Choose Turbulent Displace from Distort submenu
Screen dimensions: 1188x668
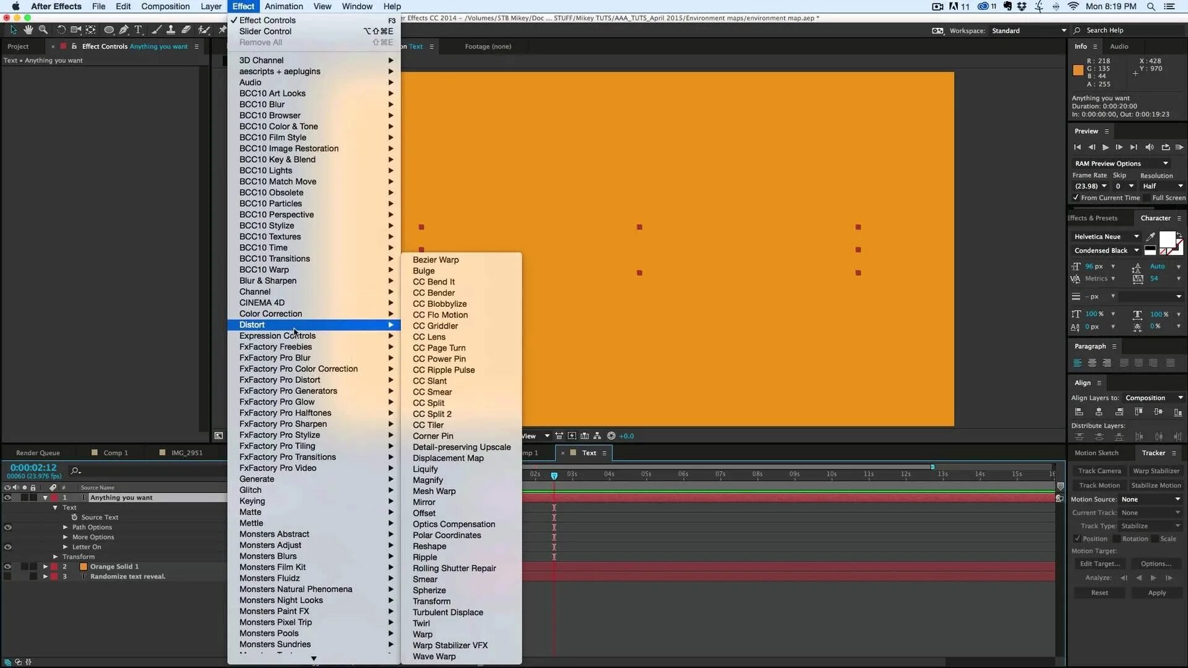448,612
